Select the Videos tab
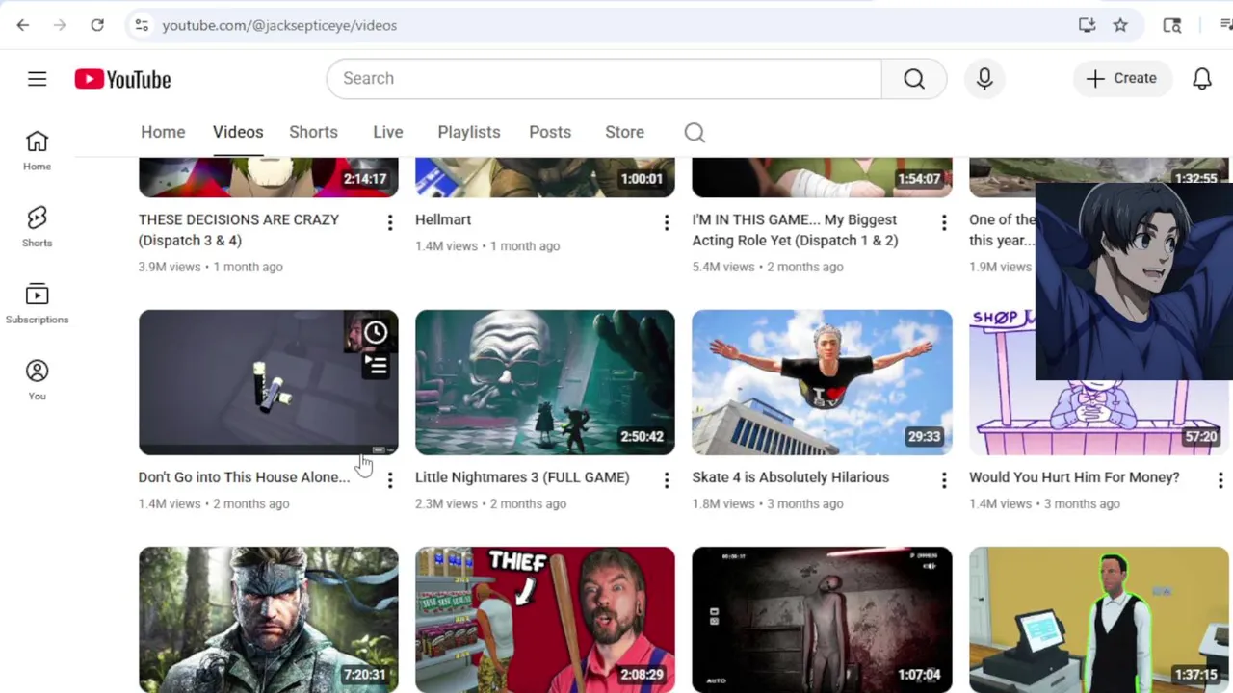The image size is (1233, 693). 238,133
